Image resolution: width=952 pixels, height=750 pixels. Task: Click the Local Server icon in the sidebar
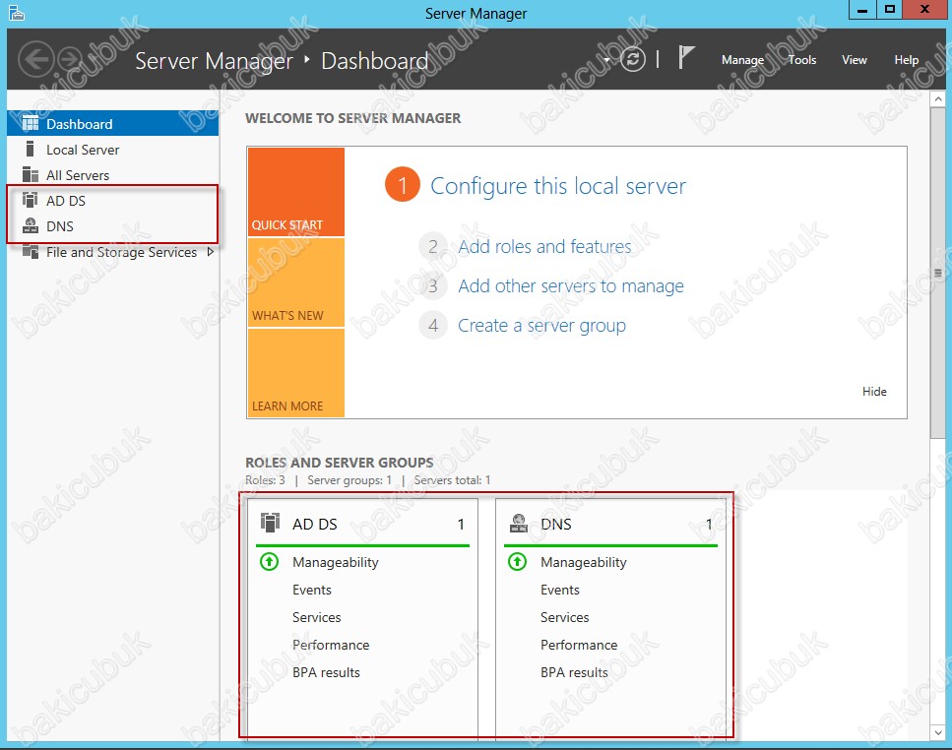(30, 149)
